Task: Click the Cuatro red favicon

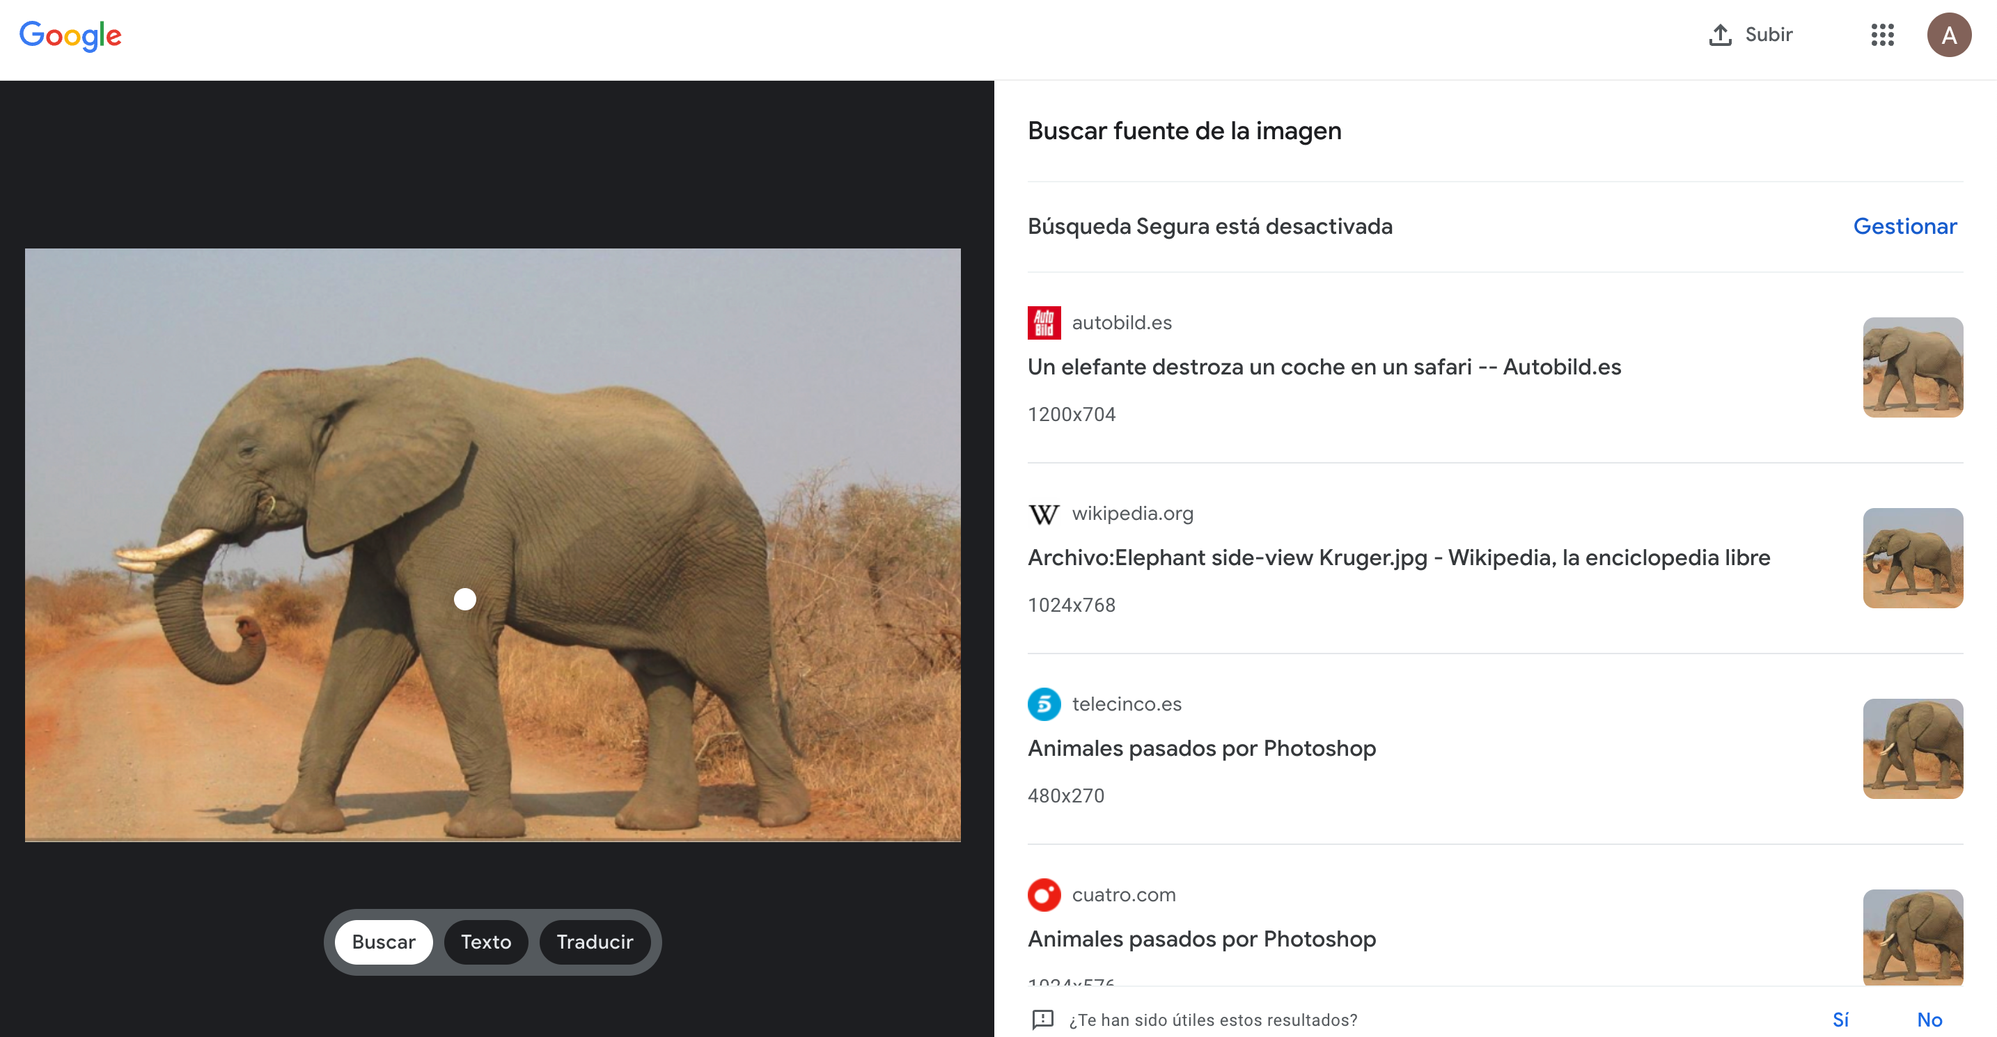Action: (1044, 894)
